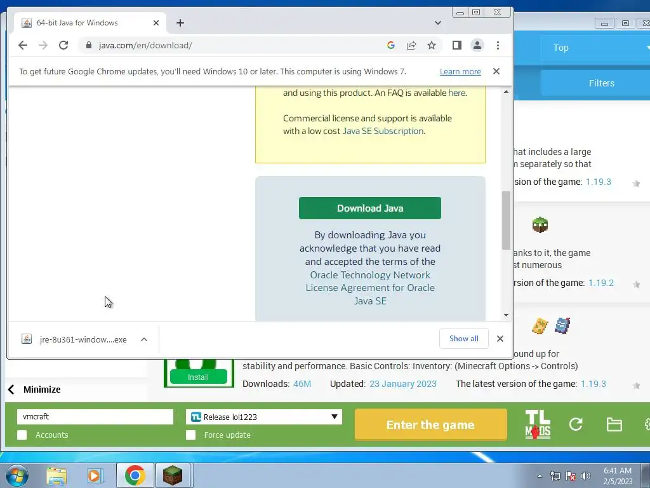Open Java SE Subscription link
The image size is (650, 488).
point(383,131)
